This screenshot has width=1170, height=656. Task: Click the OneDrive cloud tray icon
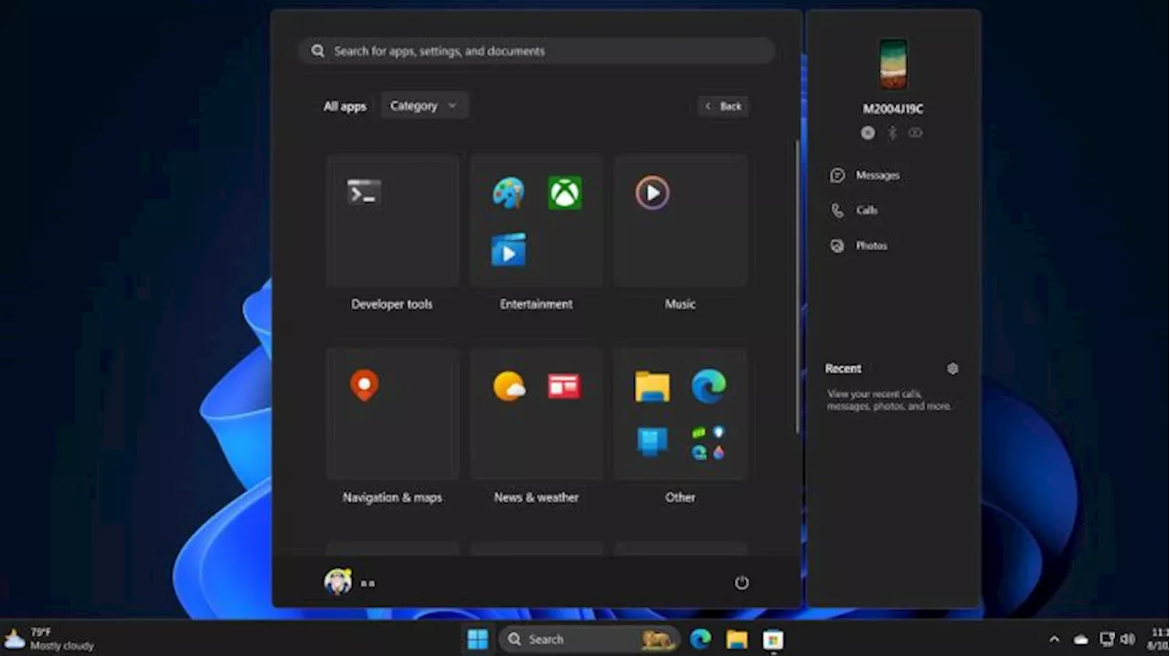[x=1080, y=640]
